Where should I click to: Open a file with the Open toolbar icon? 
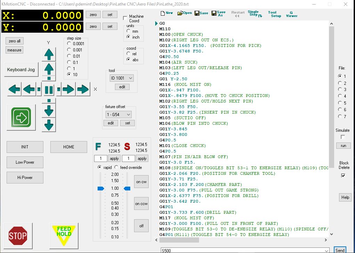click(x=184, y=13)
